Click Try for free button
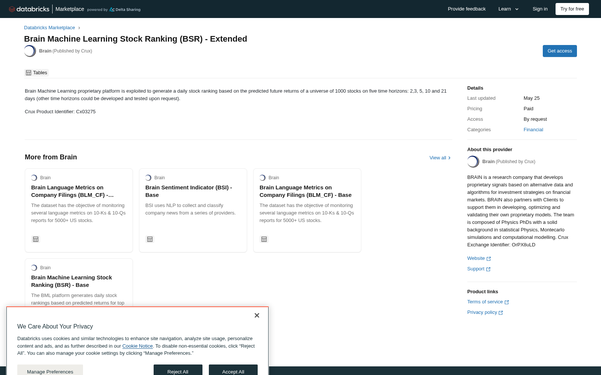 coord(572,9)
